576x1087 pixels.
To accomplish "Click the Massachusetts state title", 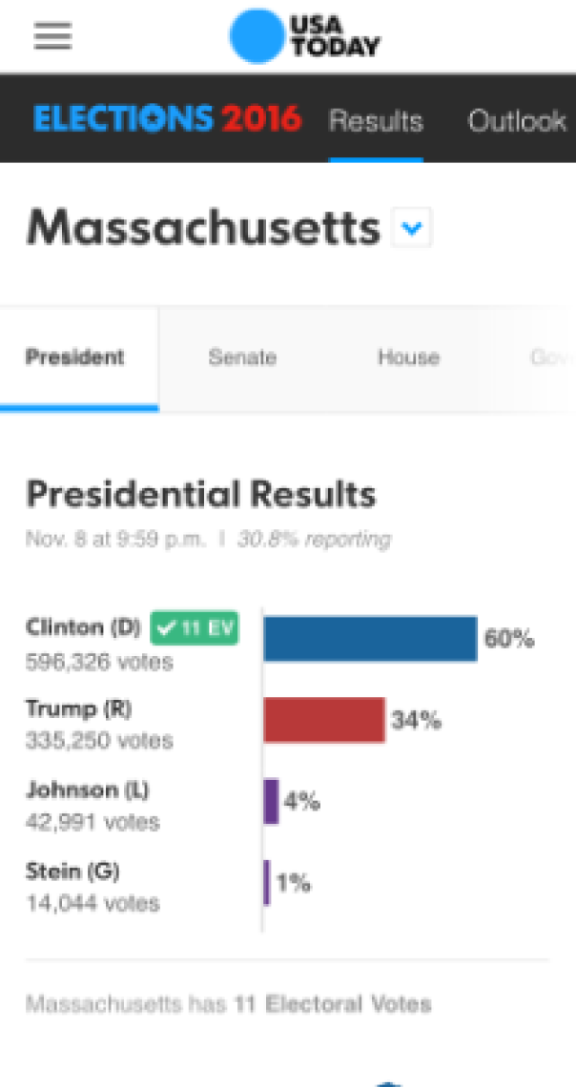I will pos(203,227).
